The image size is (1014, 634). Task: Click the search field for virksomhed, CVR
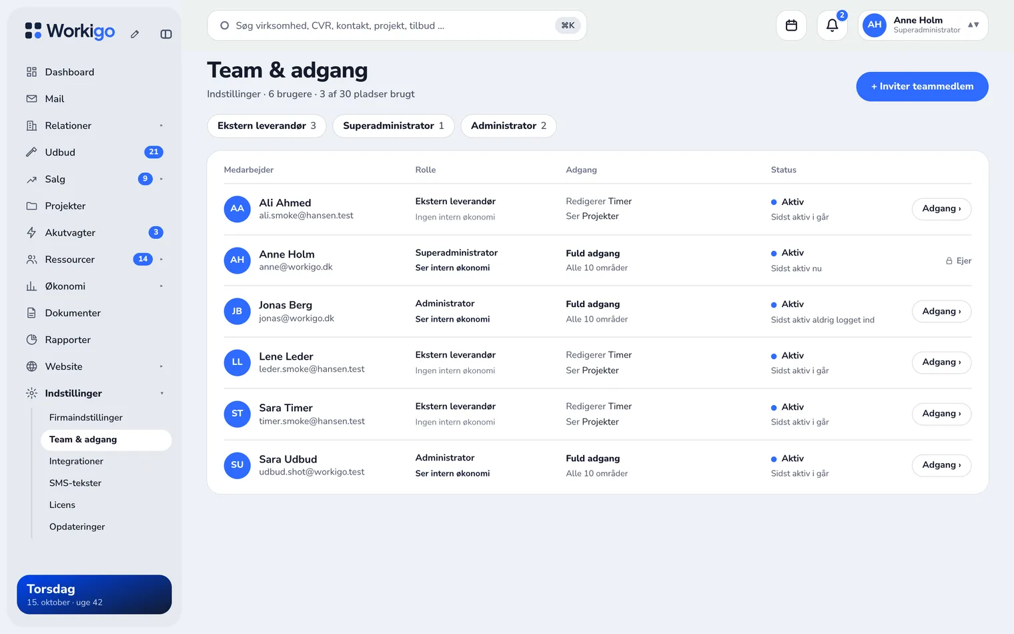(x=397, y=25)
